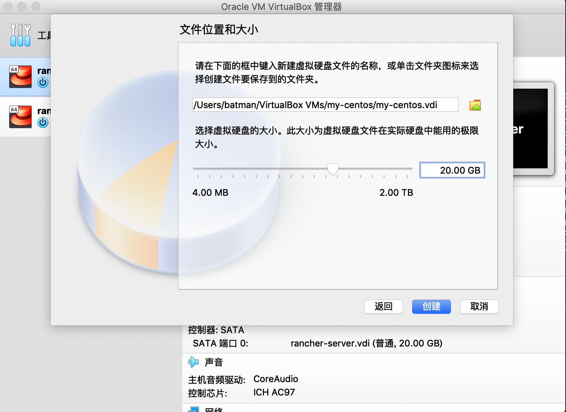Screen dimensions: 566x412
Task: Select the second rancher VM red hat icon
Action: (20, 117)
